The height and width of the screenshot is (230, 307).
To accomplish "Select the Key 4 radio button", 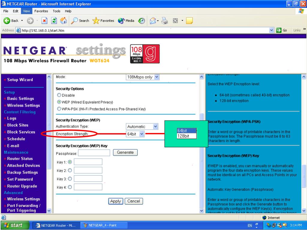I will pyautogui.click(x=70, y=187).
